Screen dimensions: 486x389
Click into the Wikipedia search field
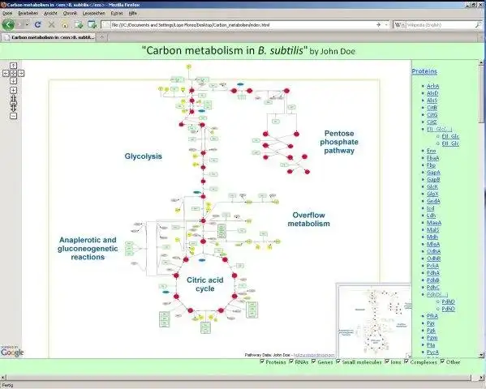point(440,25)
